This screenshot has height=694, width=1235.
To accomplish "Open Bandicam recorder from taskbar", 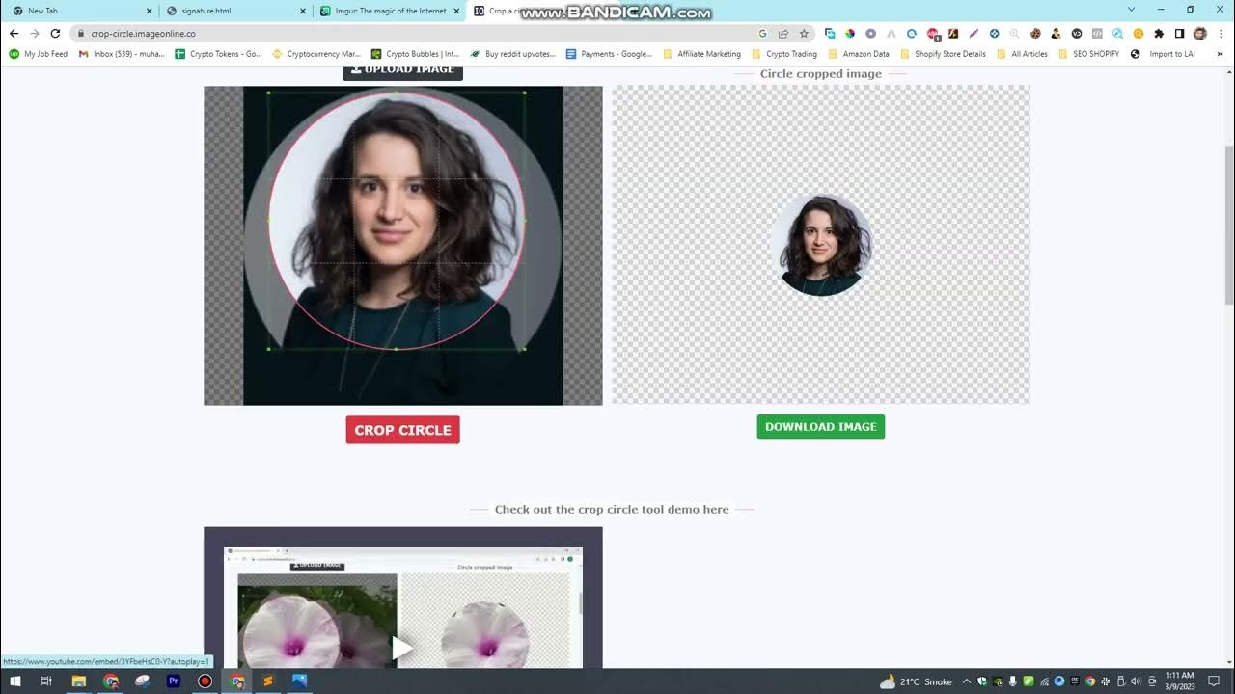I will pos(205,681).
